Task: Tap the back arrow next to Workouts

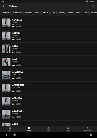Action: [x=4, y=6]
